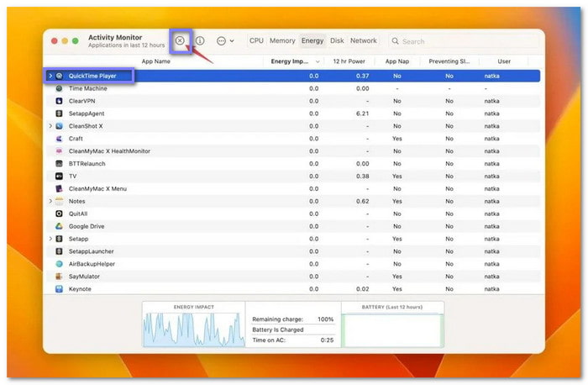Sort by Preventing Sleep column header
This screenshot has height=385, width=588.
coord(449,61)
